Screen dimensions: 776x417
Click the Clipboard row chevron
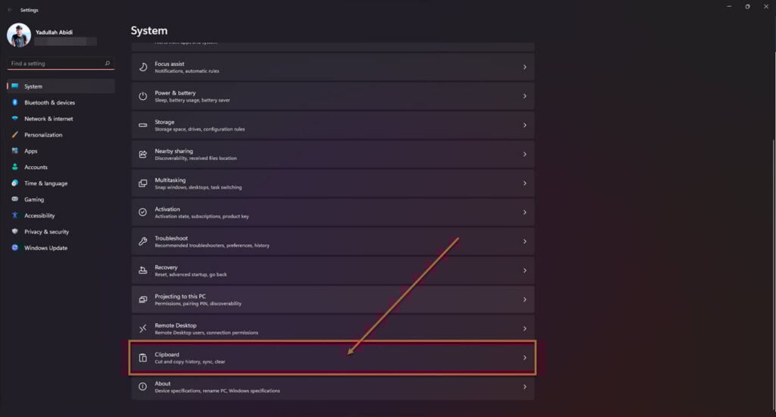[x=524, y=358]
